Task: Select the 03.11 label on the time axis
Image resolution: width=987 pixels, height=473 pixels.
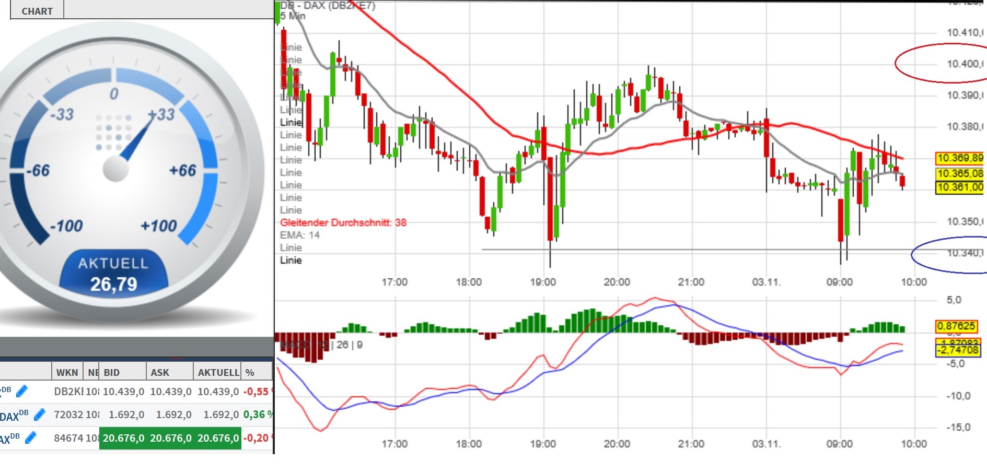Action: point(766,282)
